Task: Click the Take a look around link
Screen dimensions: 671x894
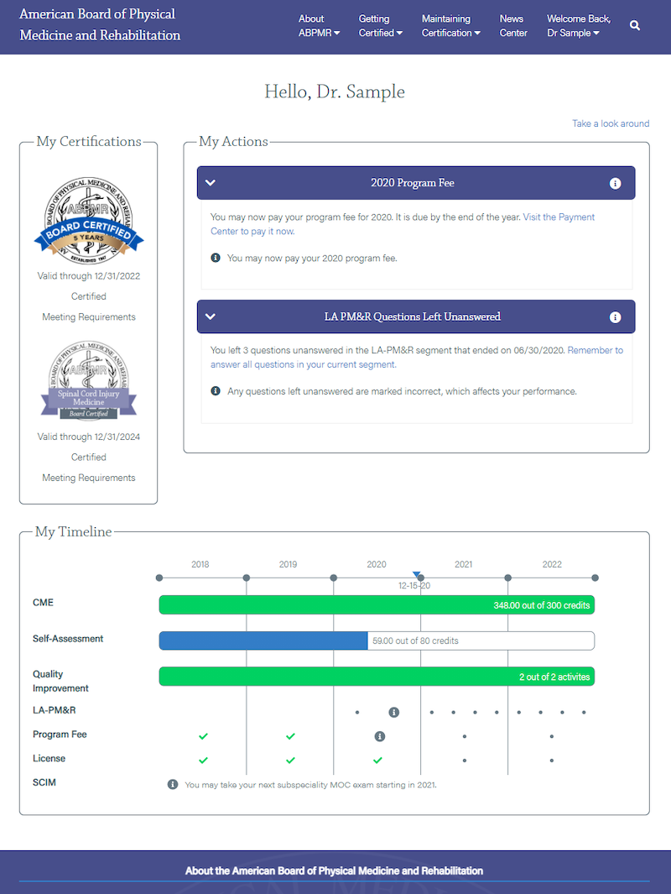Action: [611, 123]
